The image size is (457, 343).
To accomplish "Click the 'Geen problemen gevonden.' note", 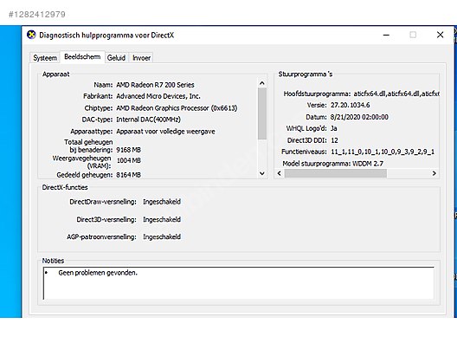I will 98,273.
